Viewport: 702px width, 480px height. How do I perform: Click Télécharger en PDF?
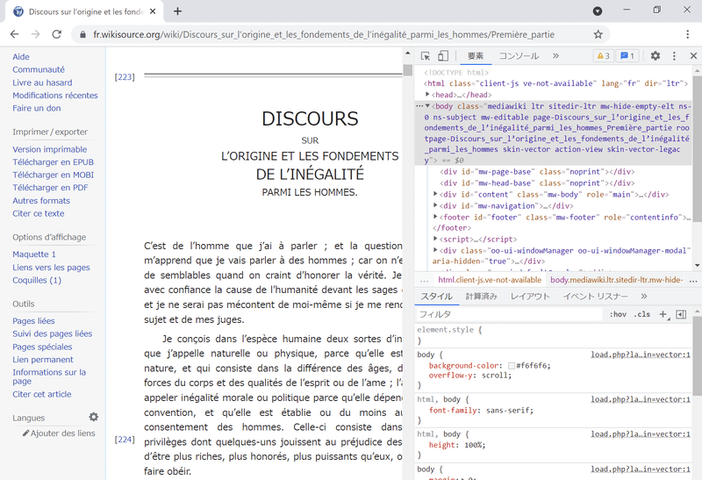click(50, 188)
